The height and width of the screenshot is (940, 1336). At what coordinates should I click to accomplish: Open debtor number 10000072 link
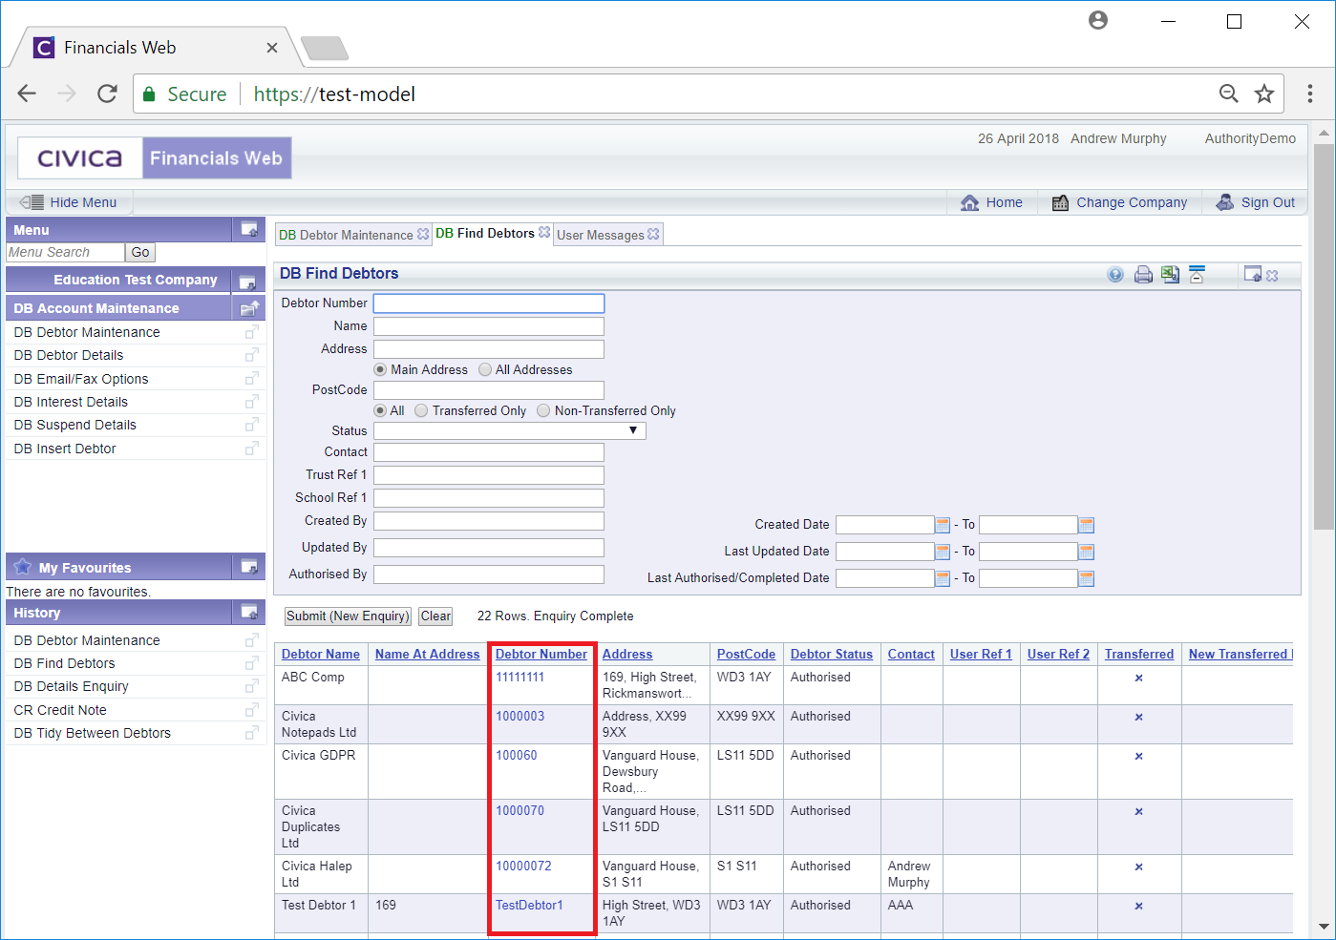pos(523,866)
